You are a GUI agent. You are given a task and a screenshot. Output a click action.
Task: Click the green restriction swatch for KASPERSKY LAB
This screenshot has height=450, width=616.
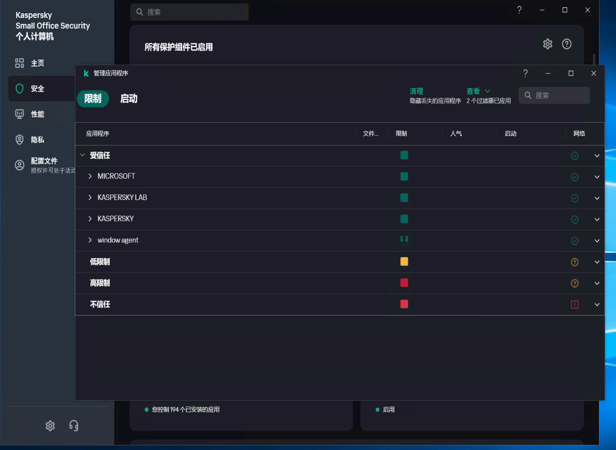[x=404, y=198]
